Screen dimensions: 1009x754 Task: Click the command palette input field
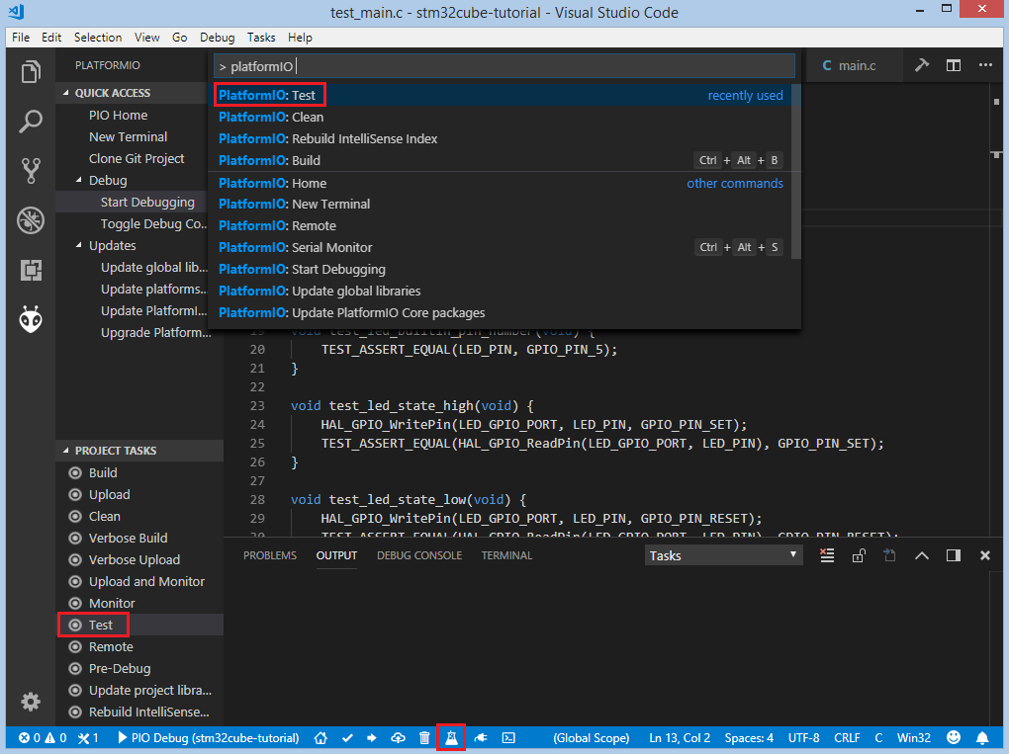pyautogui.click(x=504, y=66)
